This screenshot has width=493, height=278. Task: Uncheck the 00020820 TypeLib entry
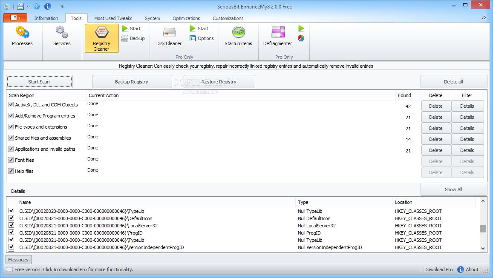point(12,210)
